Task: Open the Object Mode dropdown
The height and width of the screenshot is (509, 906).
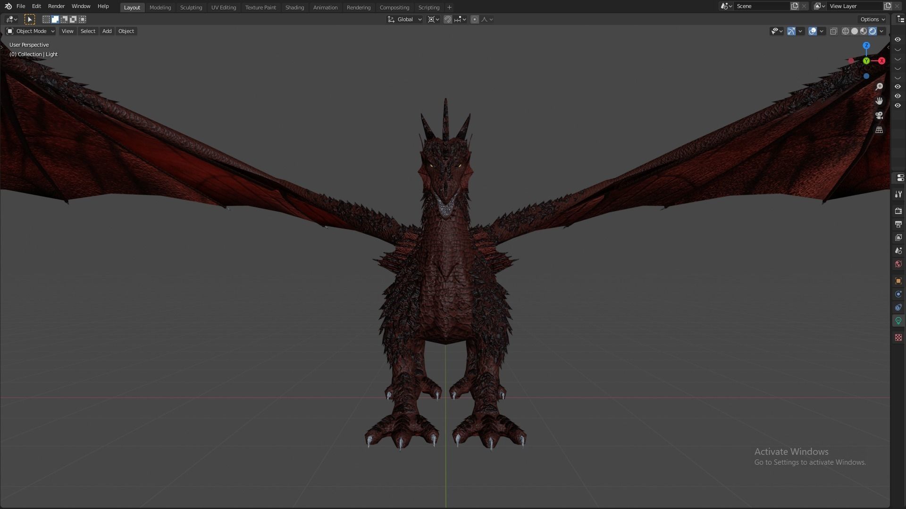Action: click(x=31, y=31)
